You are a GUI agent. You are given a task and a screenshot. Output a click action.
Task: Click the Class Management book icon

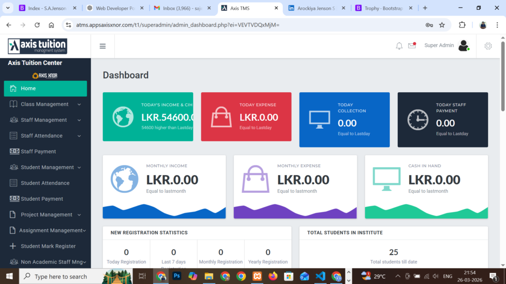point(13,104)
